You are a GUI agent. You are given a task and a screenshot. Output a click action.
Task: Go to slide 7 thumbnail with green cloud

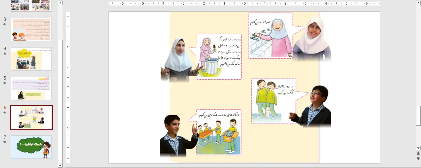pyautogui.click(x=31, y=147)
